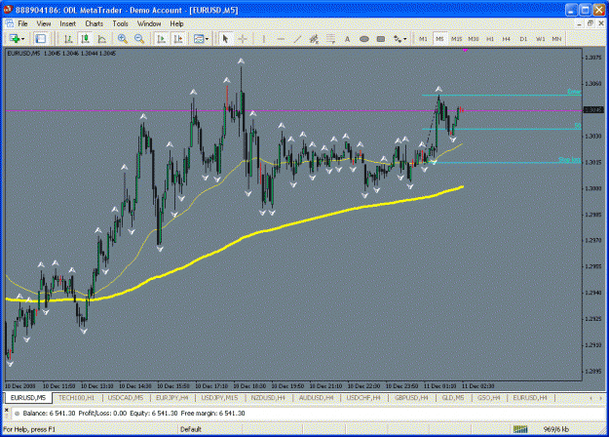
Task: Select the cursor arrow tool
Action: [x=225, y=39]
